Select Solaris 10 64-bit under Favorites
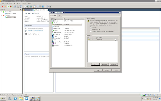The height and width of the screenshot is (101, 161). click(x=11, y=17)
